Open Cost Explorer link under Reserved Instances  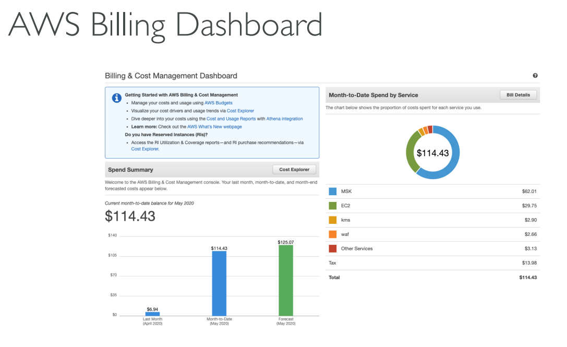145,149
